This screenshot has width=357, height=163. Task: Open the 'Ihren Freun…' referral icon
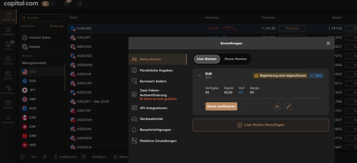click(x=8, y=90)
